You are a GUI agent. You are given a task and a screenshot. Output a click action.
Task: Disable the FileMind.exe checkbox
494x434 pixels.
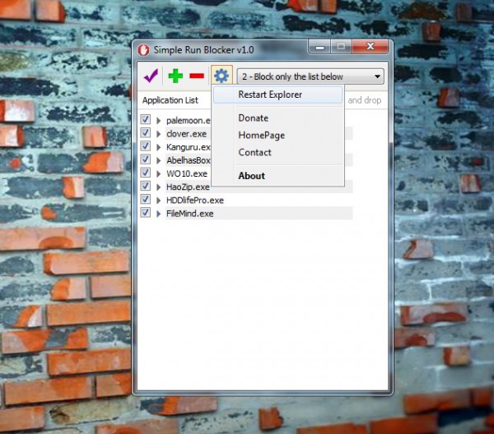click(x=145, y=212)
